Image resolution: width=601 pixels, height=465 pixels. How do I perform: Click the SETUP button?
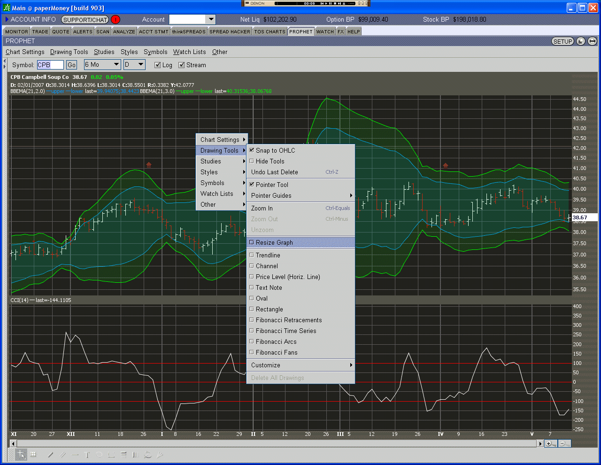pyautogui.click(x=562, y=41)
